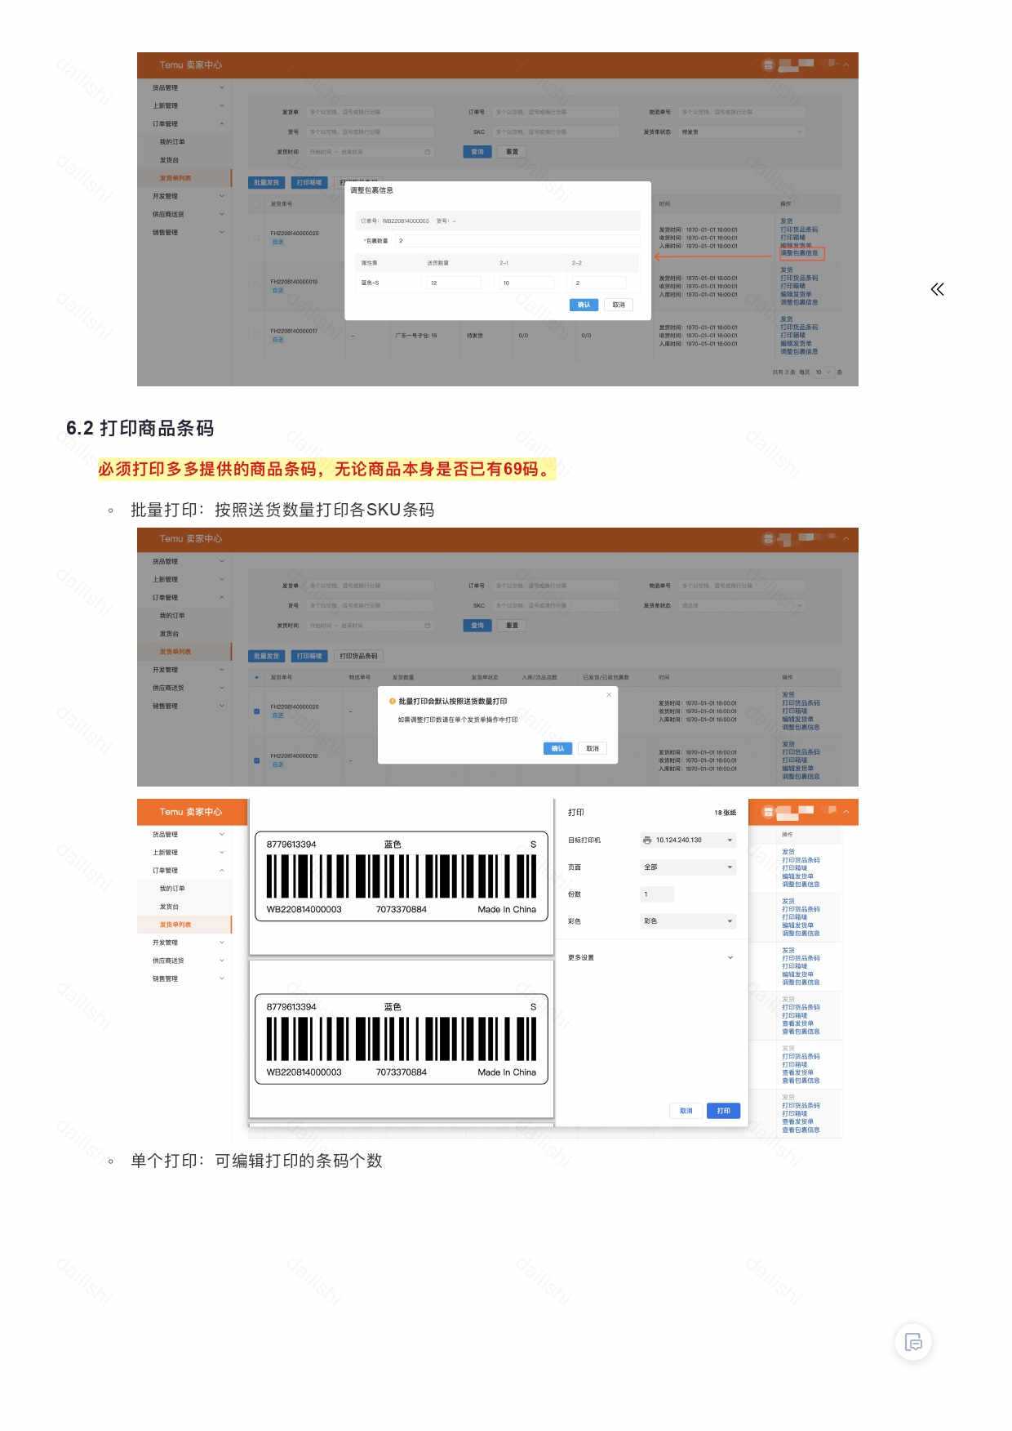Click the flag icon in print preview screenshot header
1012x1431 pixels.
(x=832, y=810)
